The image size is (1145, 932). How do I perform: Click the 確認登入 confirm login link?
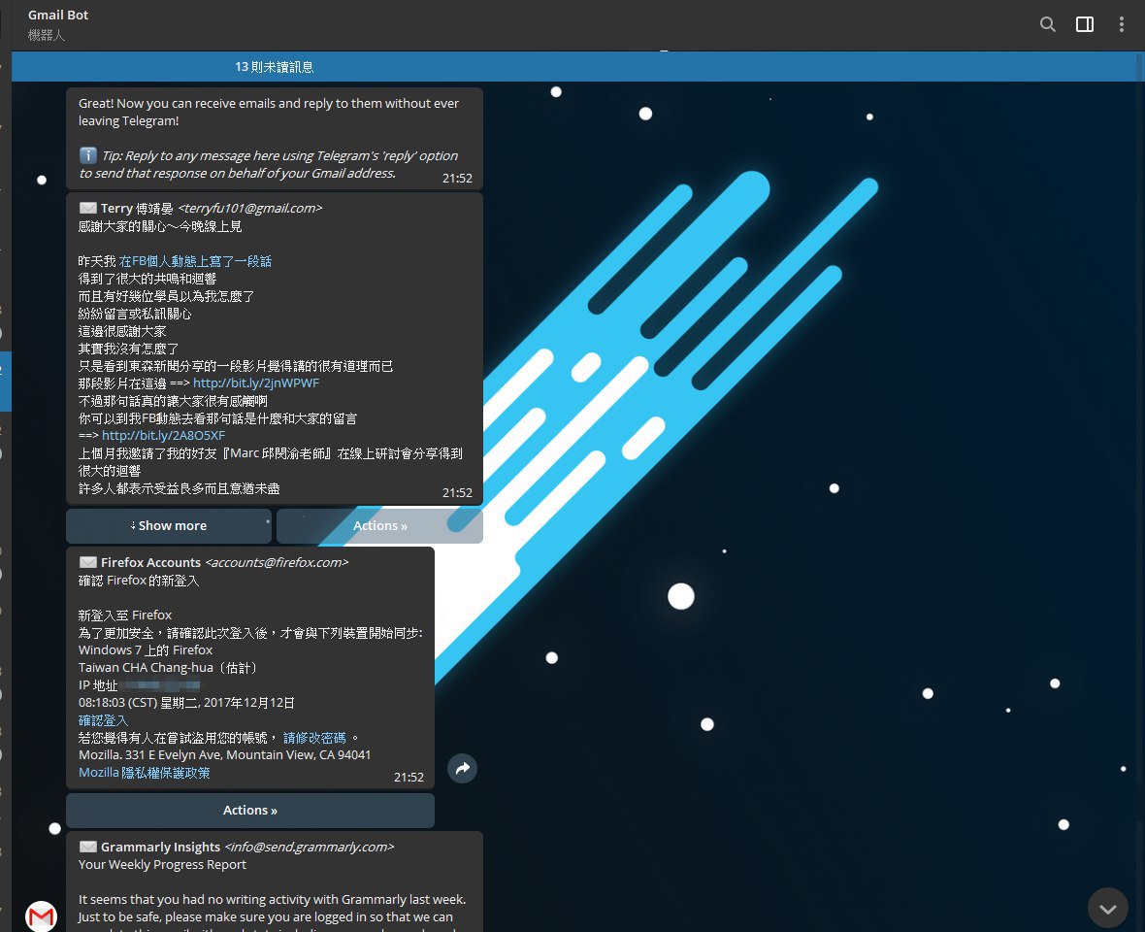[103, 720]
